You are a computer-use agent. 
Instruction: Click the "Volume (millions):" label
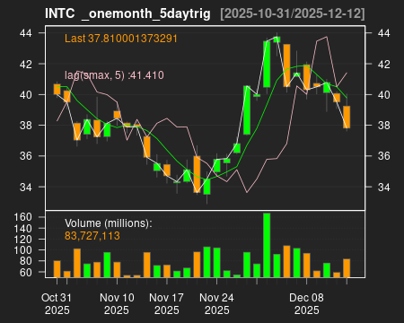click(x=109, y=223)
